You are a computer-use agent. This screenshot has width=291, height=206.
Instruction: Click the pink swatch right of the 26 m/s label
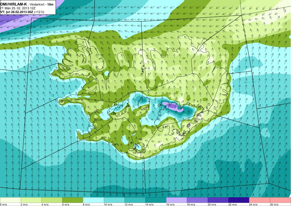pos(281,200)
